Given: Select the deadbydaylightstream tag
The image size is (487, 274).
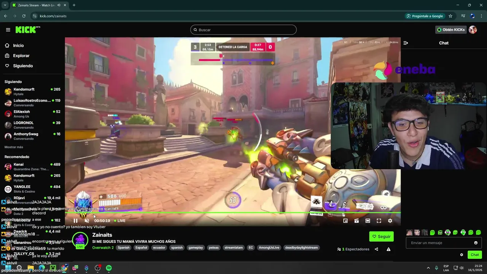Looking at the screenshot, I should [x=301, y=248].
